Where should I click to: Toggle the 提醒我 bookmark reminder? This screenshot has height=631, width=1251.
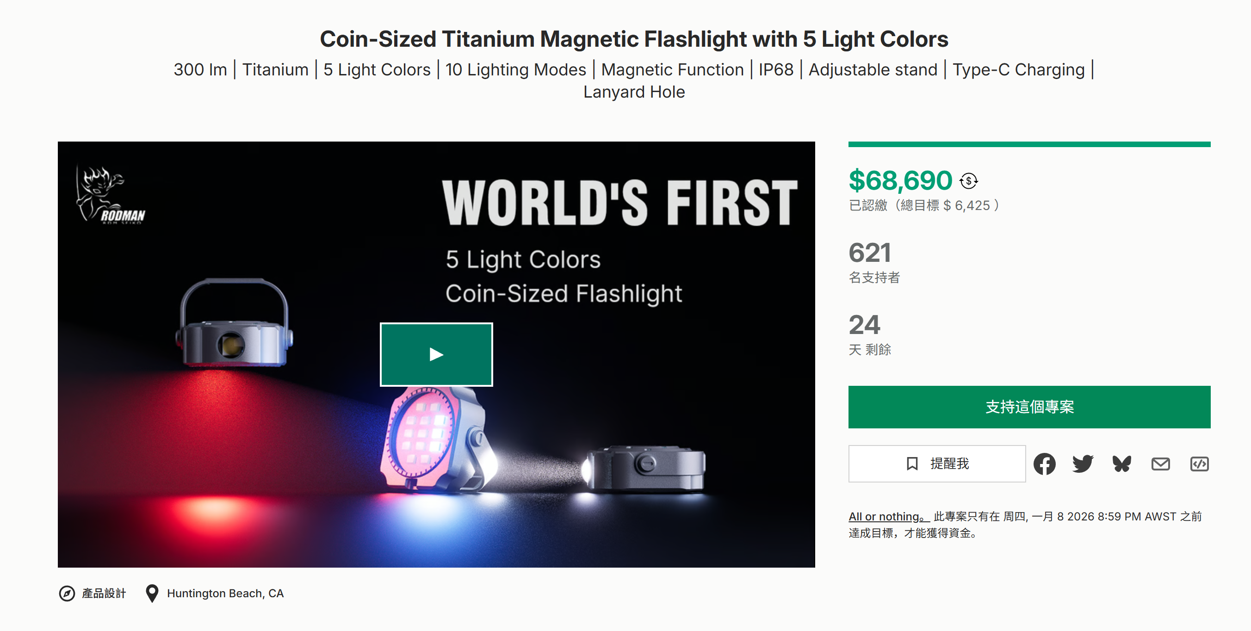(937, 464)
